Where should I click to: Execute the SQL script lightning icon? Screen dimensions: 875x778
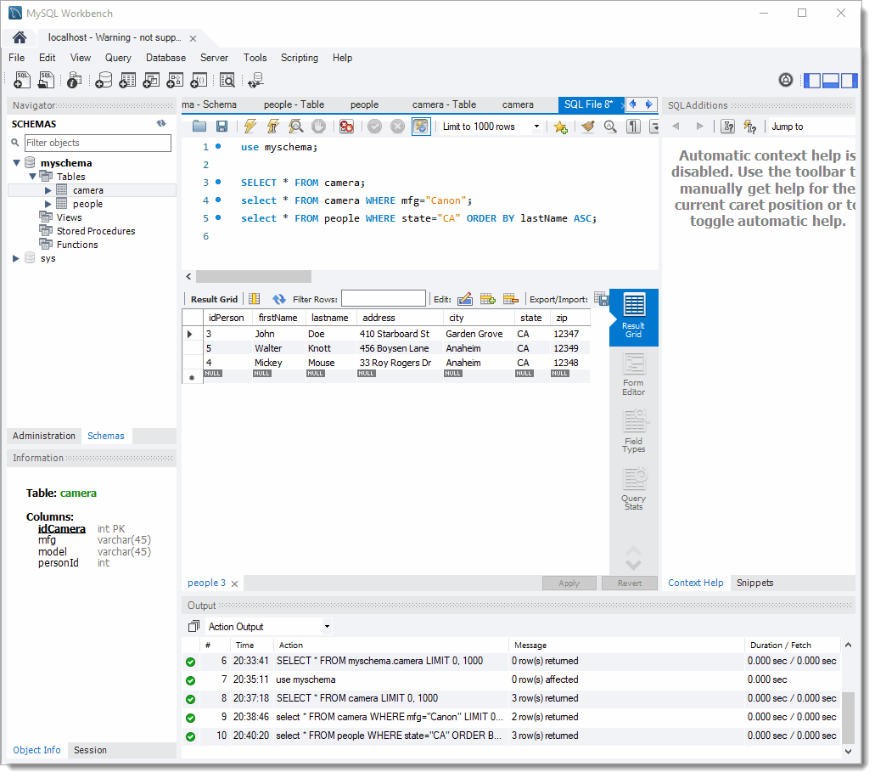tap(250, 127)
